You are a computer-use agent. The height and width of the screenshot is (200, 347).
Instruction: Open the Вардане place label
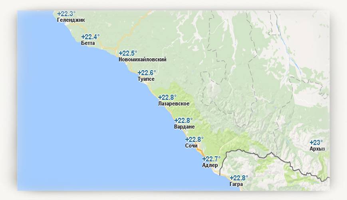(x=184, y=127)
